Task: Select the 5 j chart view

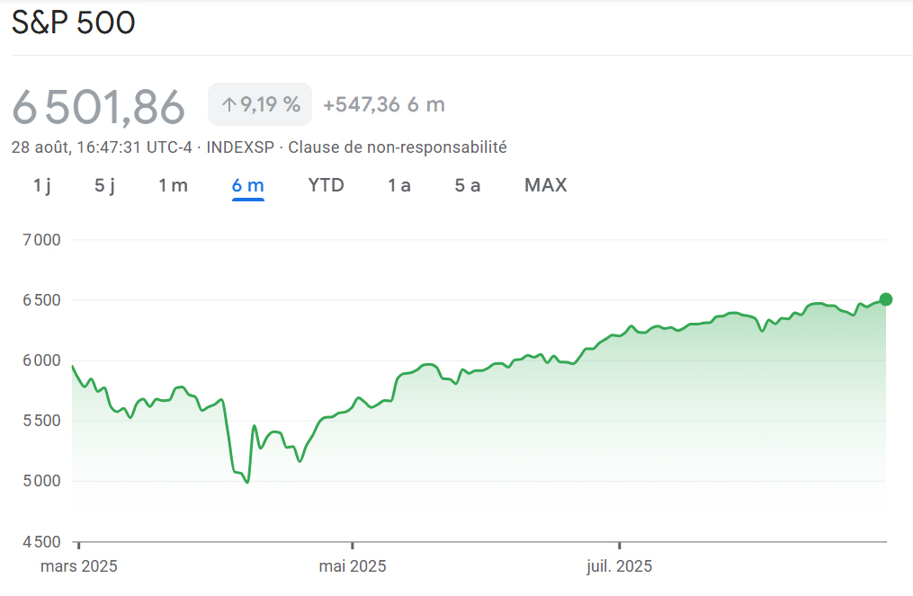Action: (x=103, y=185)
